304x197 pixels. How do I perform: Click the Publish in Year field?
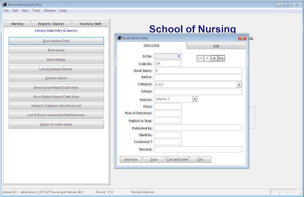point(168,121)
